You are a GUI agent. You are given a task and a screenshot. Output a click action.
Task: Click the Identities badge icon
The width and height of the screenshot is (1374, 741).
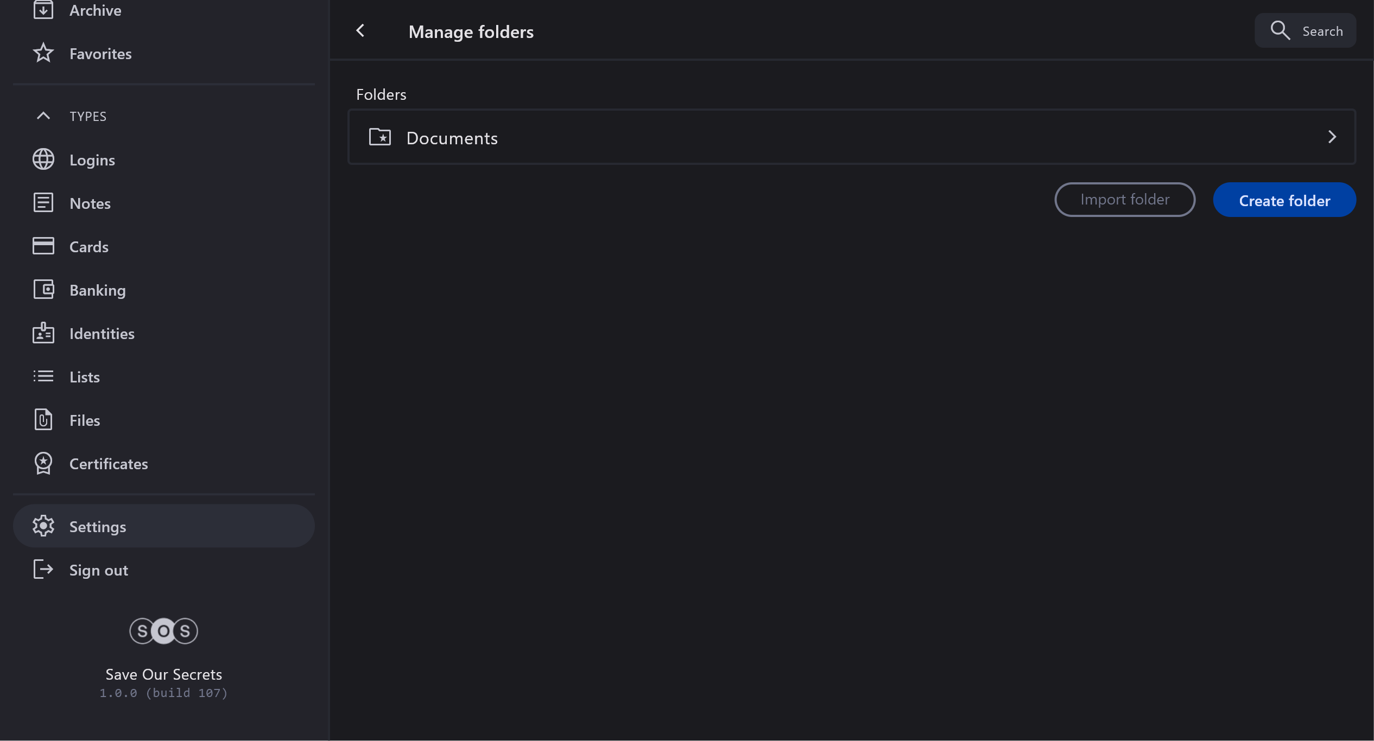click(43, 333)
